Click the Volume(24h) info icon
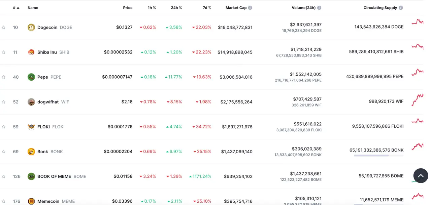428x205 pixels. click(319, 8)
